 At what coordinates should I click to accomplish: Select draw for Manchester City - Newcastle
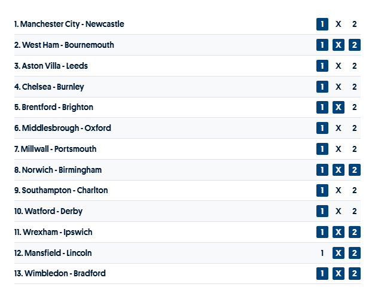[x=338, y=25]
